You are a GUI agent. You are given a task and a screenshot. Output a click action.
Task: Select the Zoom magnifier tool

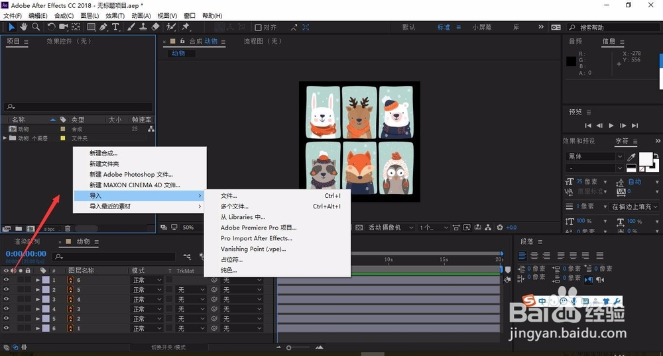(x=36, y=27)
